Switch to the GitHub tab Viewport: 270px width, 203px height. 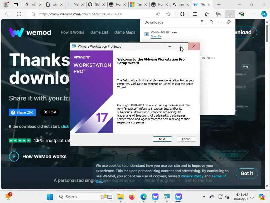96,4
